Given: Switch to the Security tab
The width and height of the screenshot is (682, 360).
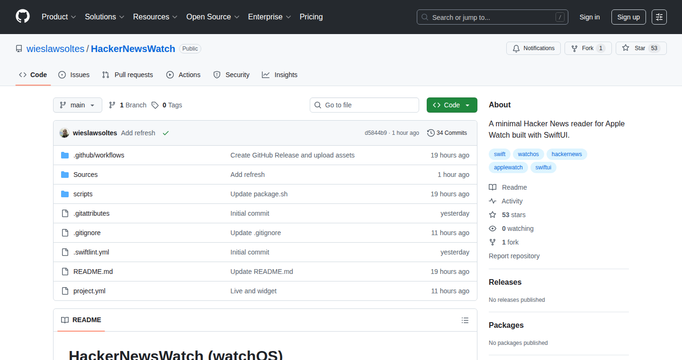Looking at the screenshot, I should coord(231,75).
